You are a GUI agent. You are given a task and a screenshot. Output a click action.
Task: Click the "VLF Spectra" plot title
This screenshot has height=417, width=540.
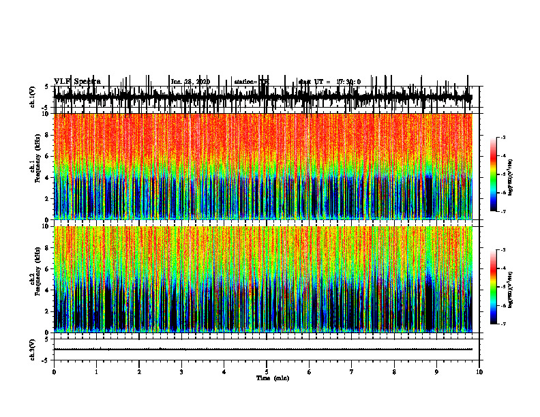pos(78,82)
